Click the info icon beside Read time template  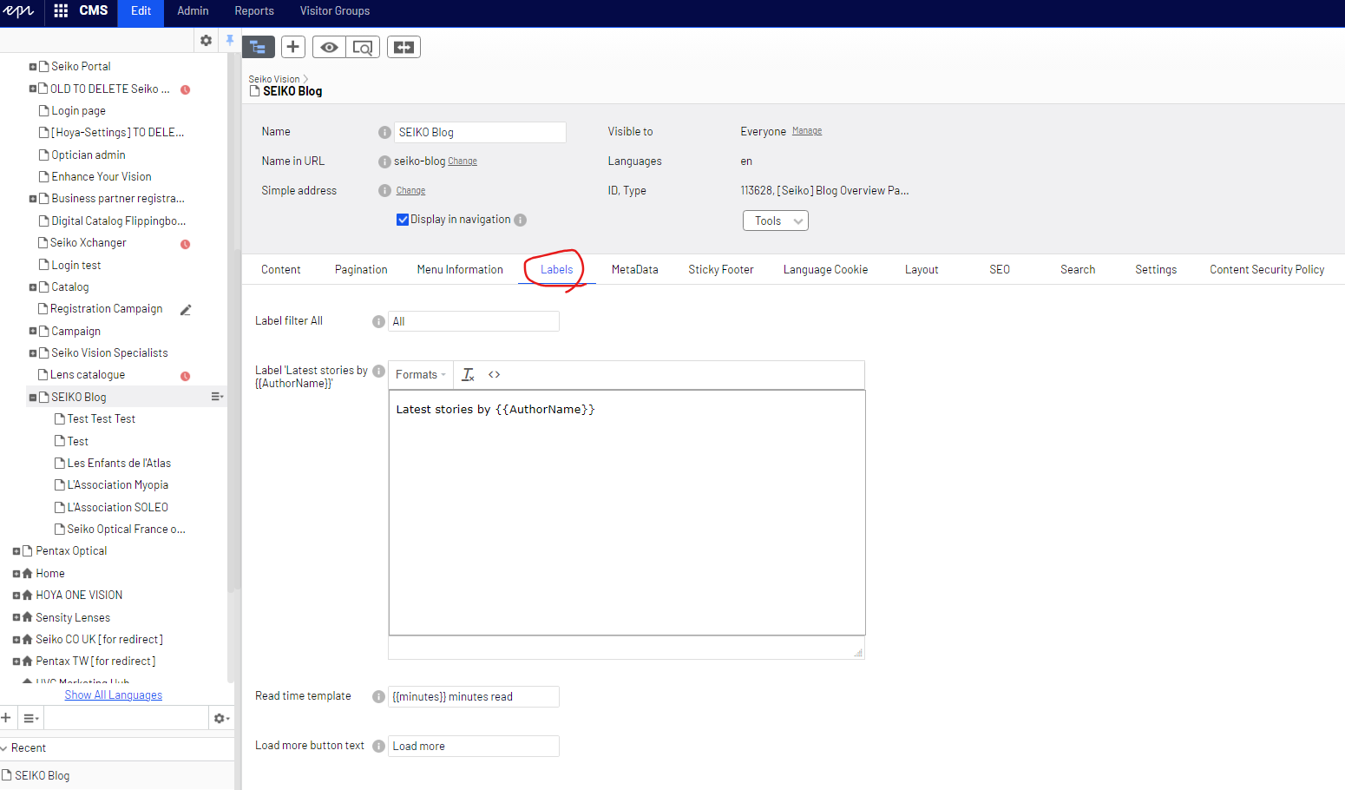coord(378,696)
